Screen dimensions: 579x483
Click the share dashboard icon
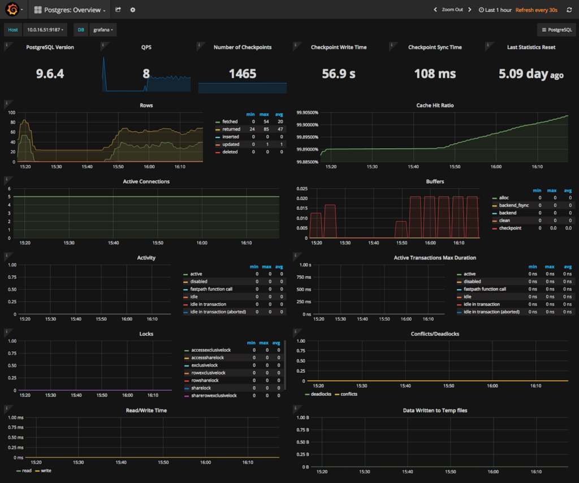(118, 10)
